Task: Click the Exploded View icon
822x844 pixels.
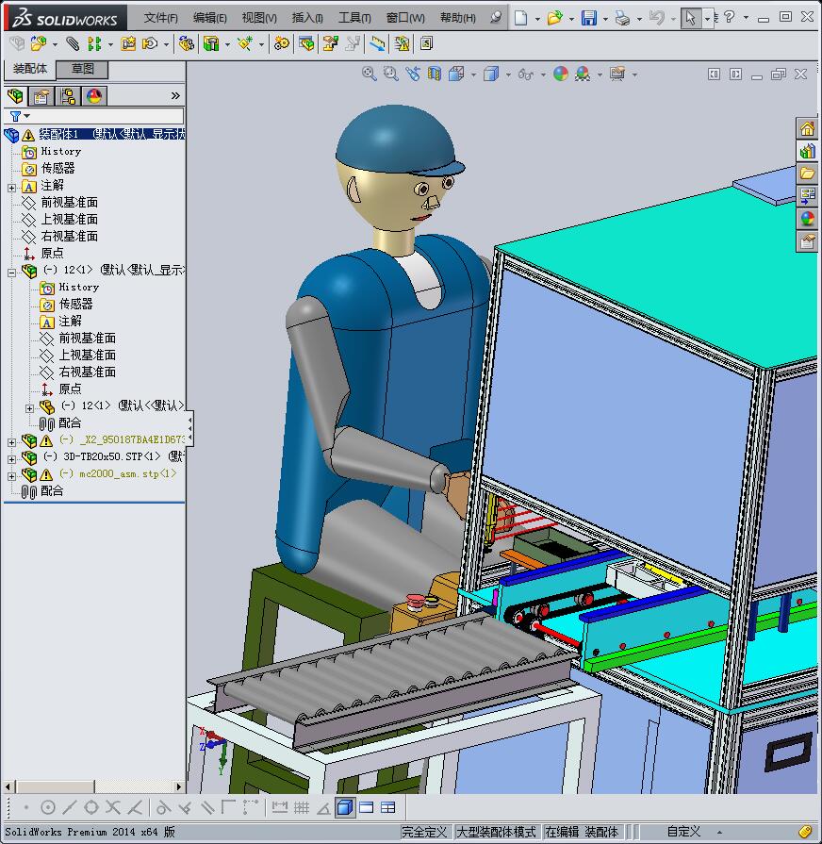Action: [x=331, y=43]
